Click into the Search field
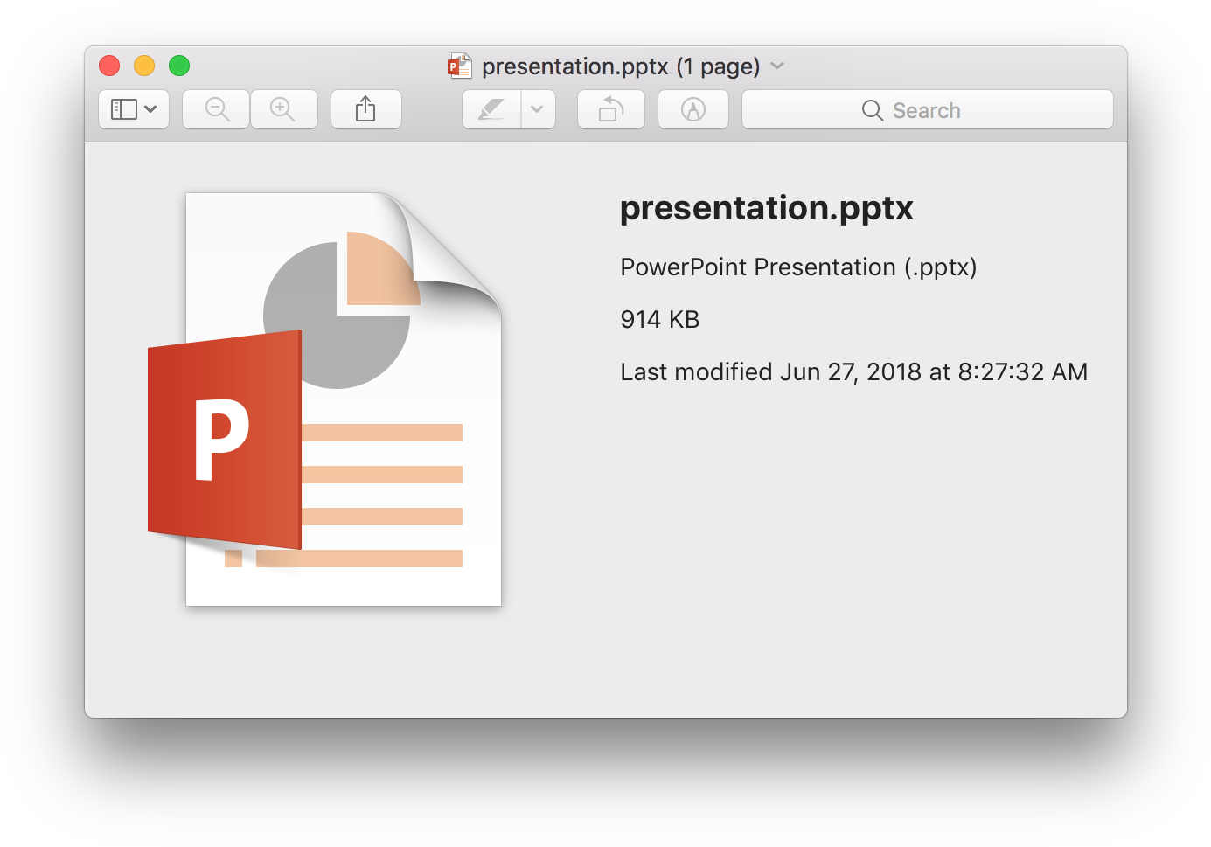 928,109
